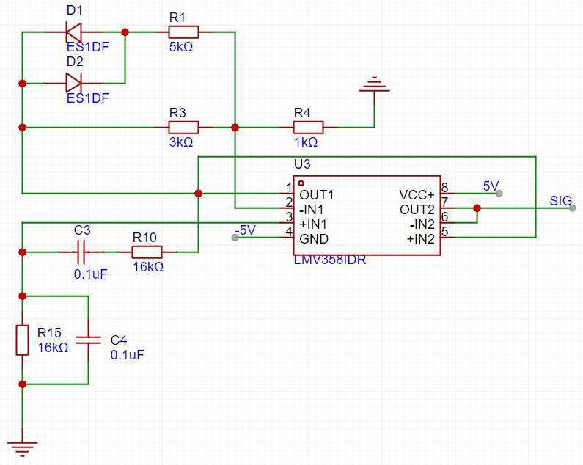The image size is (583, 465).
Task: Click the R15 resistor symbol
Action: [22, 340]
